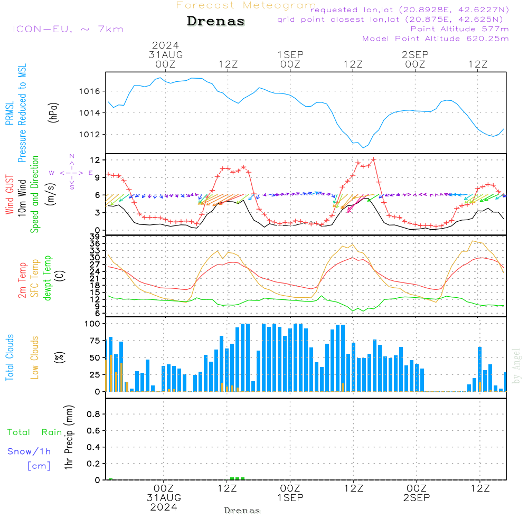Click 'requested lon,lat (20.8928E, 42.6227N)' text
Screen dimensions: 528x528
[x=410, y=10]
